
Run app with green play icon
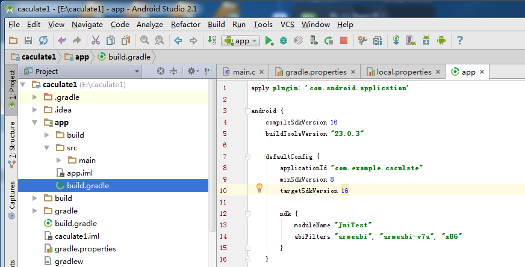point(269,40)
